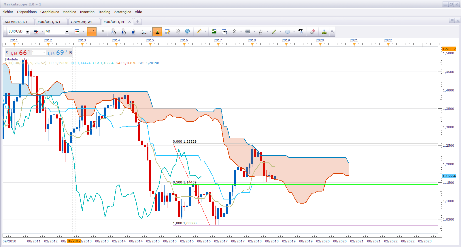
Task: Expand the line tool dropdown arrow
Action: (x=281, y=32)
